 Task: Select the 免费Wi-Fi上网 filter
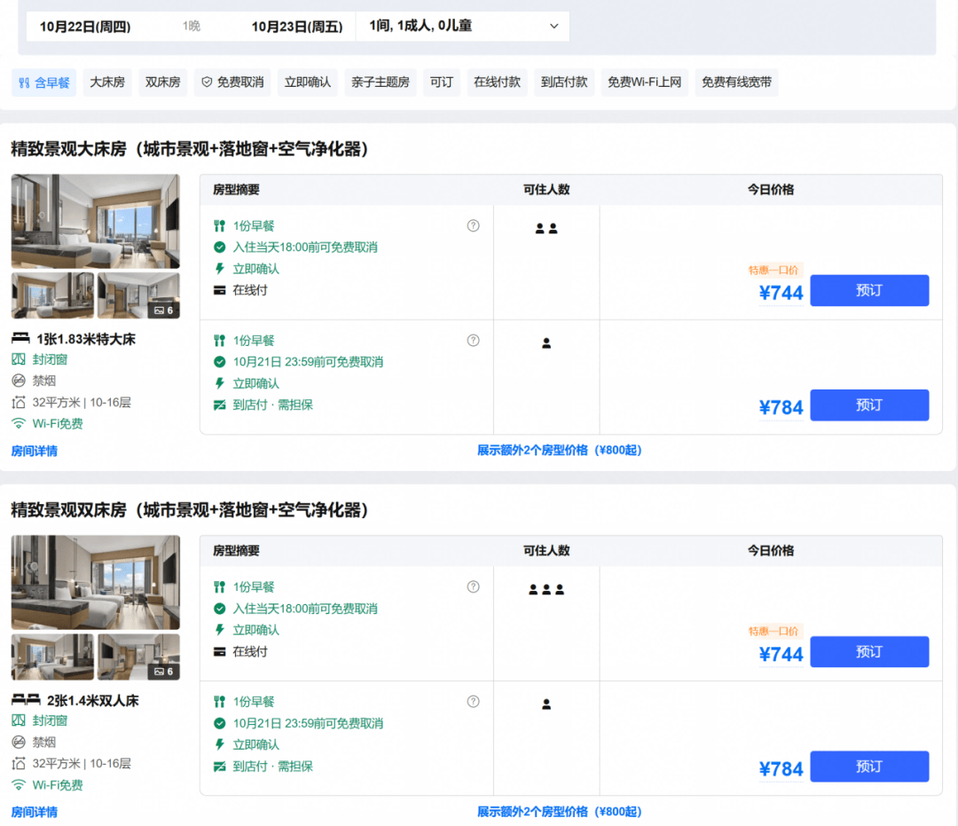[644, 83]
